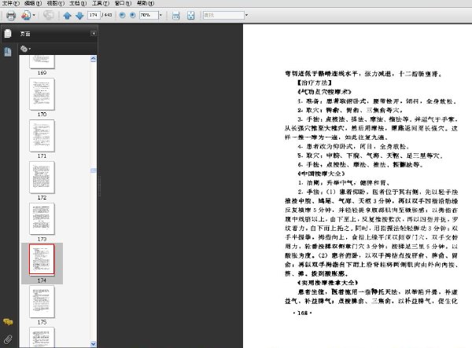472x348 pixels.
Task: Click the 页面 panel title
Action: [25, 34]
